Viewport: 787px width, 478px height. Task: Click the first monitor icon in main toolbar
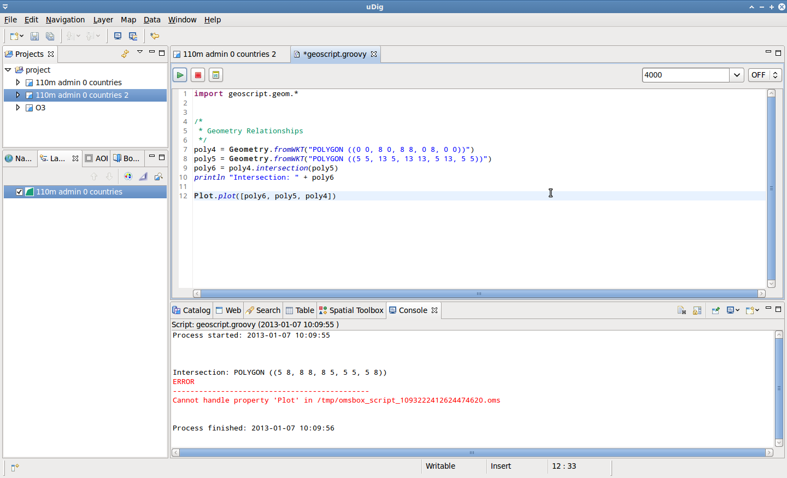pos(118,36)
